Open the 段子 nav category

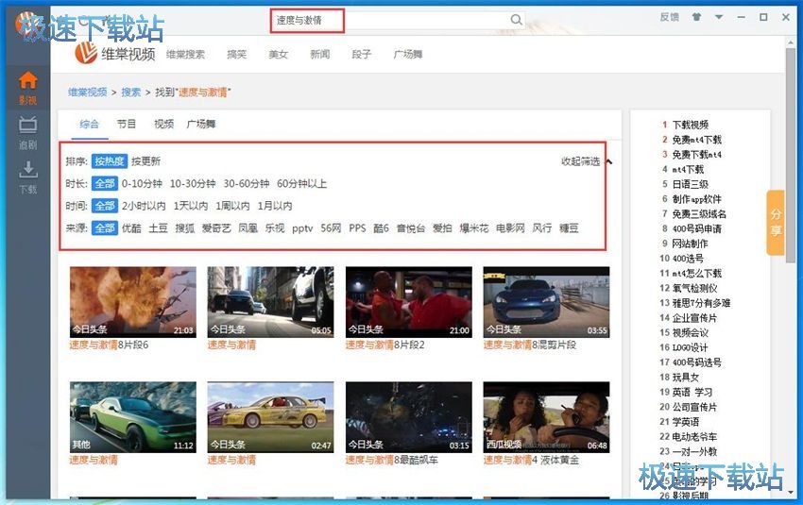(x=361, y=54)
